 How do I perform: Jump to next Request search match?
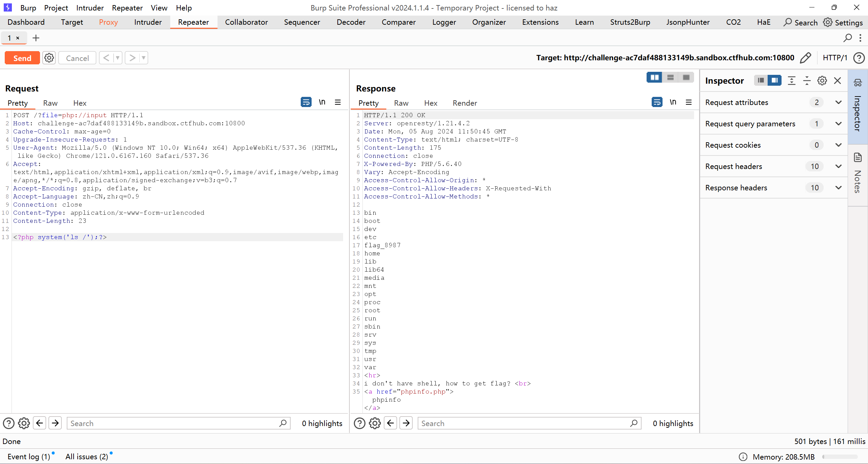coord(55,423)
